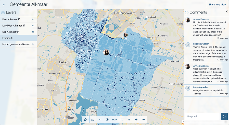The width and height of the screenshot is (229, 125).
Task: Show the Dem Alkmaar.tif layer
Action: click(33, 19)
